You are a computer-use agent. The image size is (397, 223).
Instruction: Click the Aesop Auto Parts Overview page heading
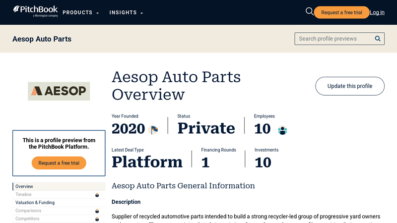(176, 86)
